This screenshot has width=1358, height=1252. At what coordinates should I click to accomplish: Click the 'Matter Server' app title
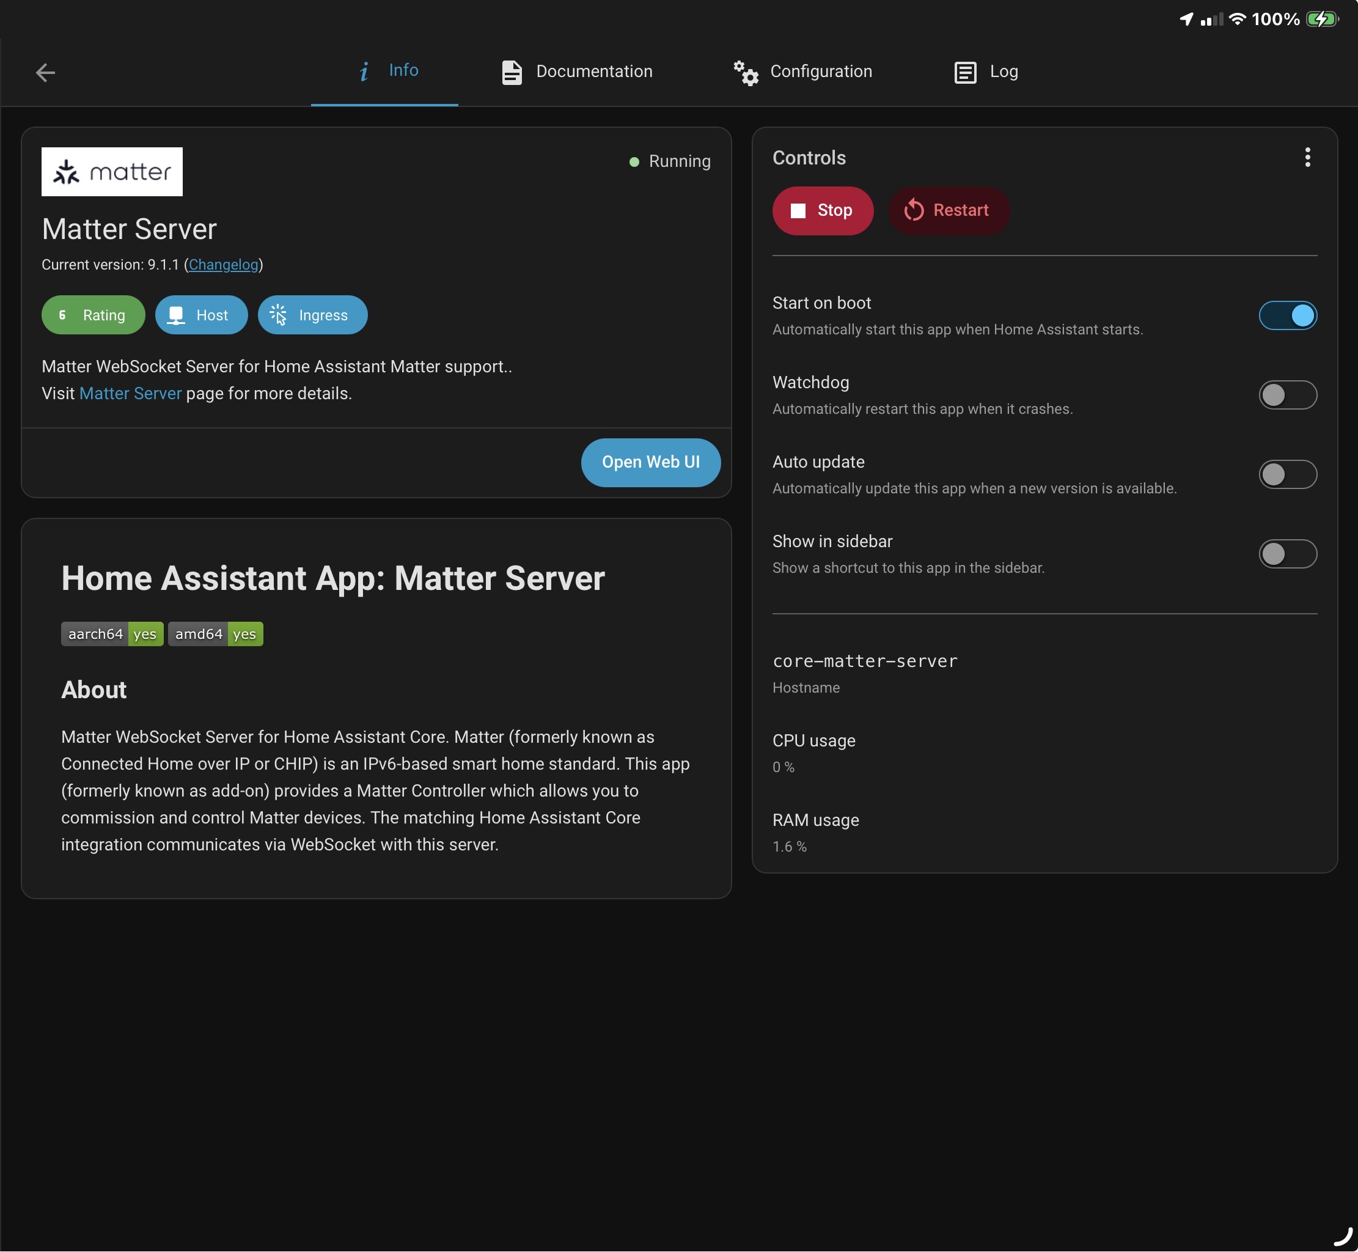pos(130,230)
